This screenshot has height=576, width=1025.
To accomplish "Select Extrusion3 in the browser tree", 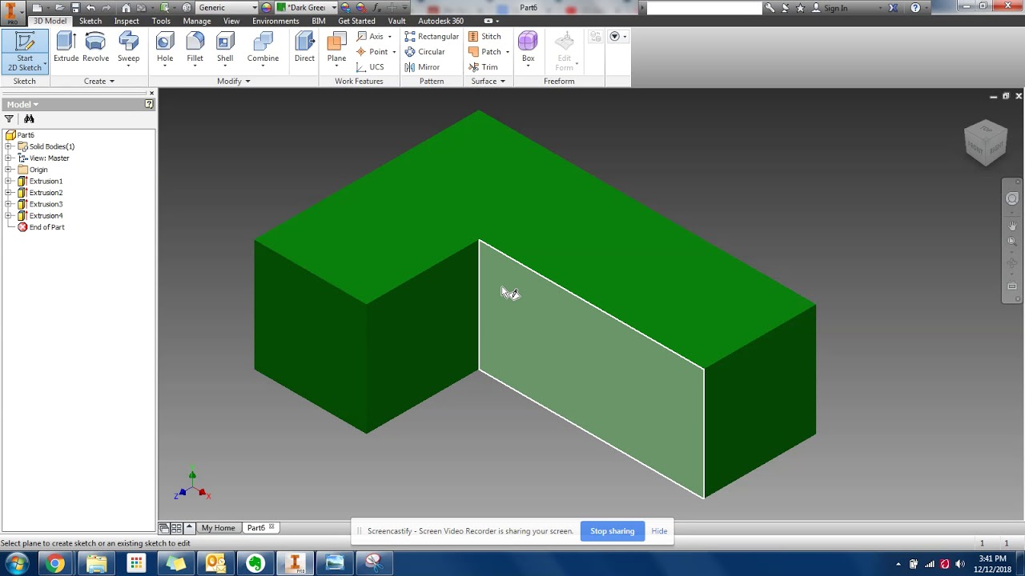I will click(x=46, y=204).
